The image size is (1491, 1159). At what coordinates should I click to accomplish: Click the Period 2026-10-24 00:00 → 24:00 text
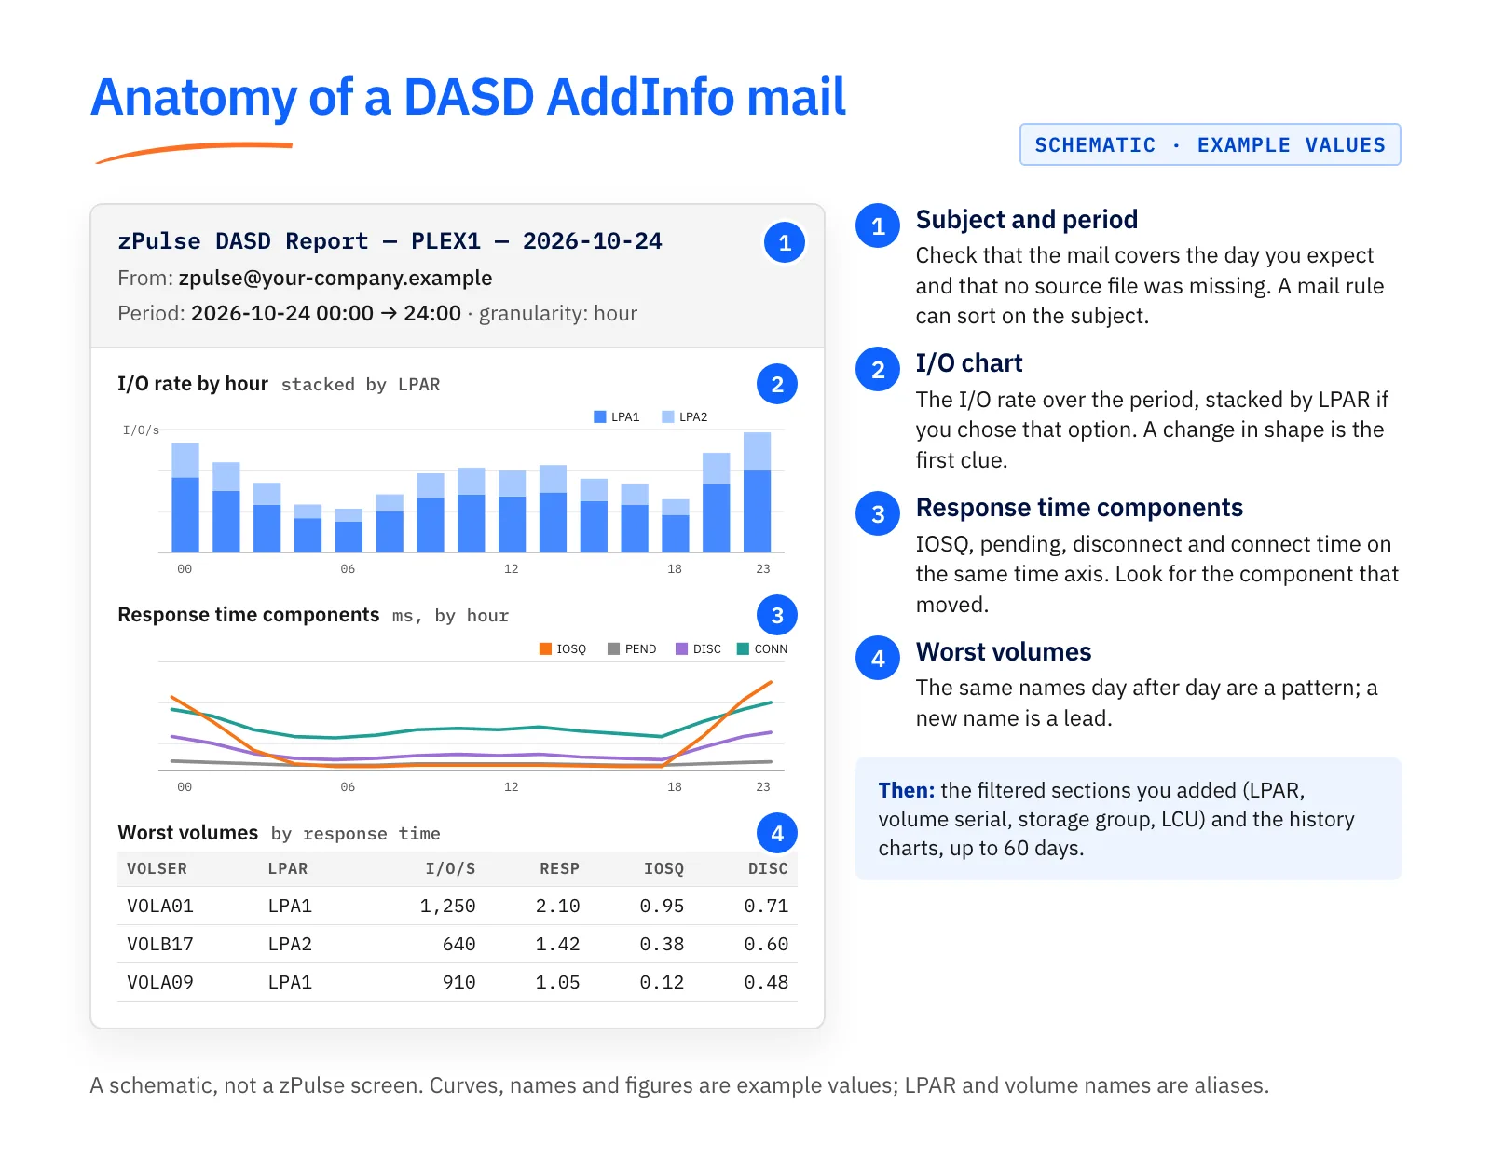[290, 313]
